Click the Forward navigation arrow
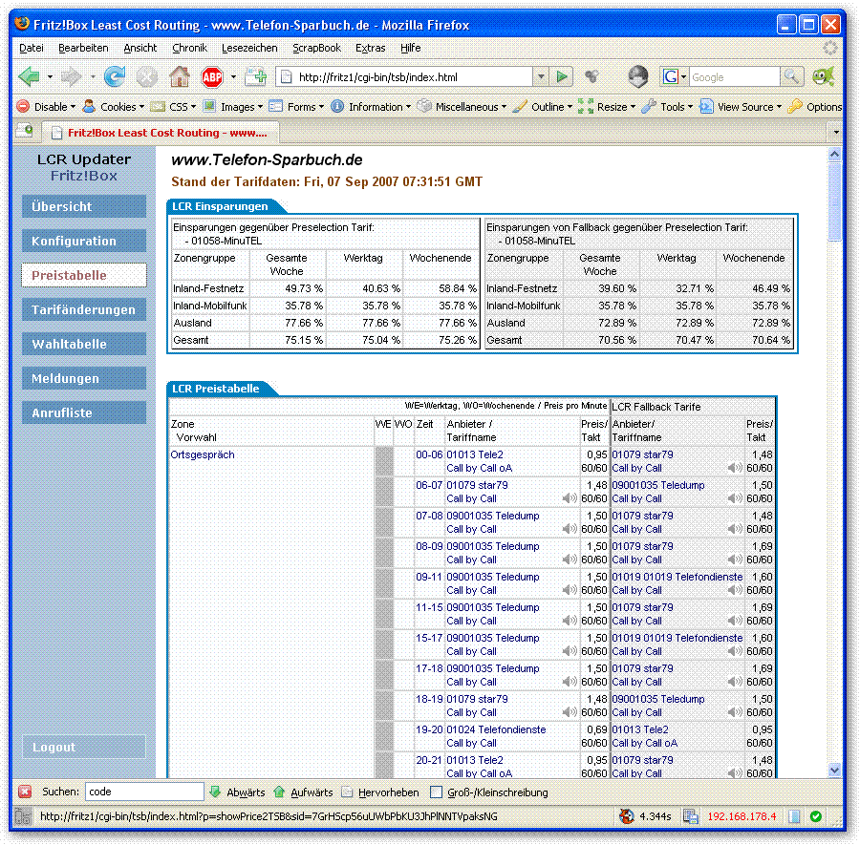Screen dimensions: 860x845 click(72, 76)
